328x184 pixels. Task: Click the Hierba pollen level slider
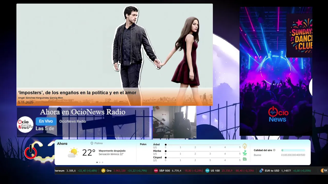(203, 151)
